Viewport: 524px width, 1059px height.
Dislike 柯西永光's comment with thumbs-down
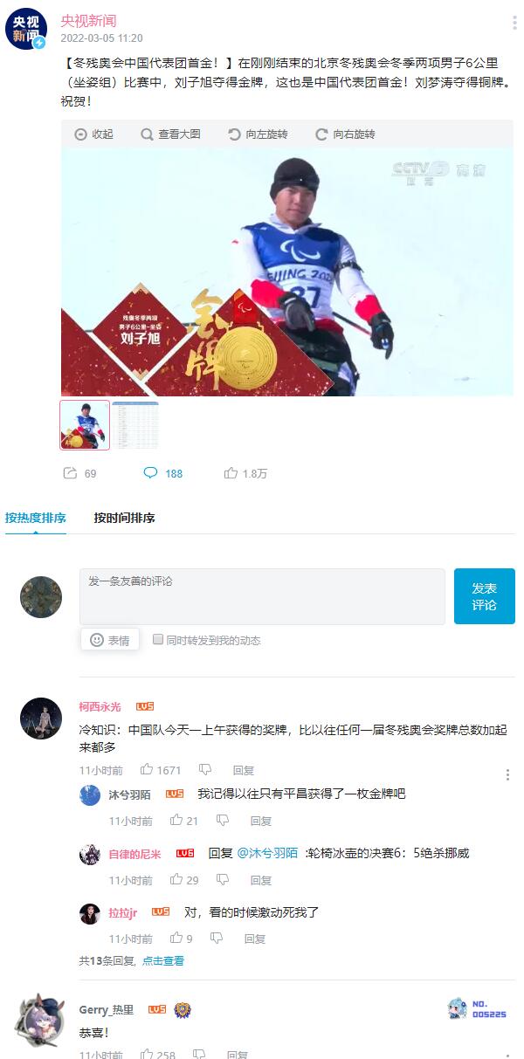point(205,770)
